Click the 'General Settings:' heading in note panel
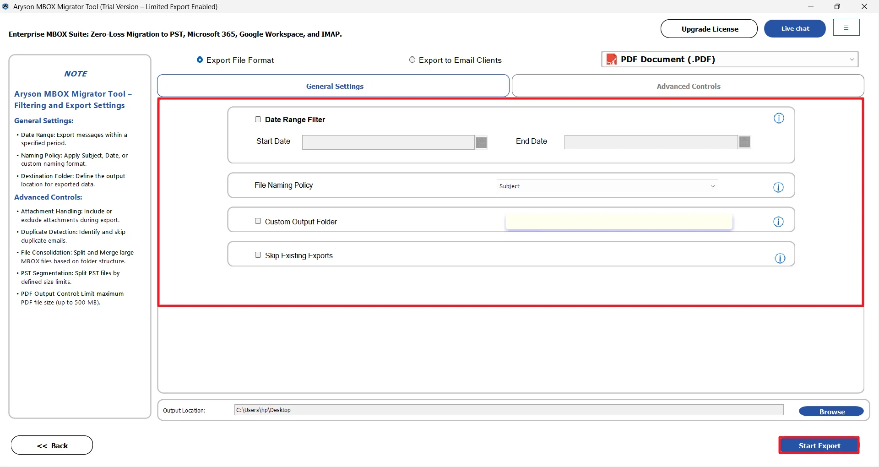Screen dimensions: 879x467 [44, 121]
